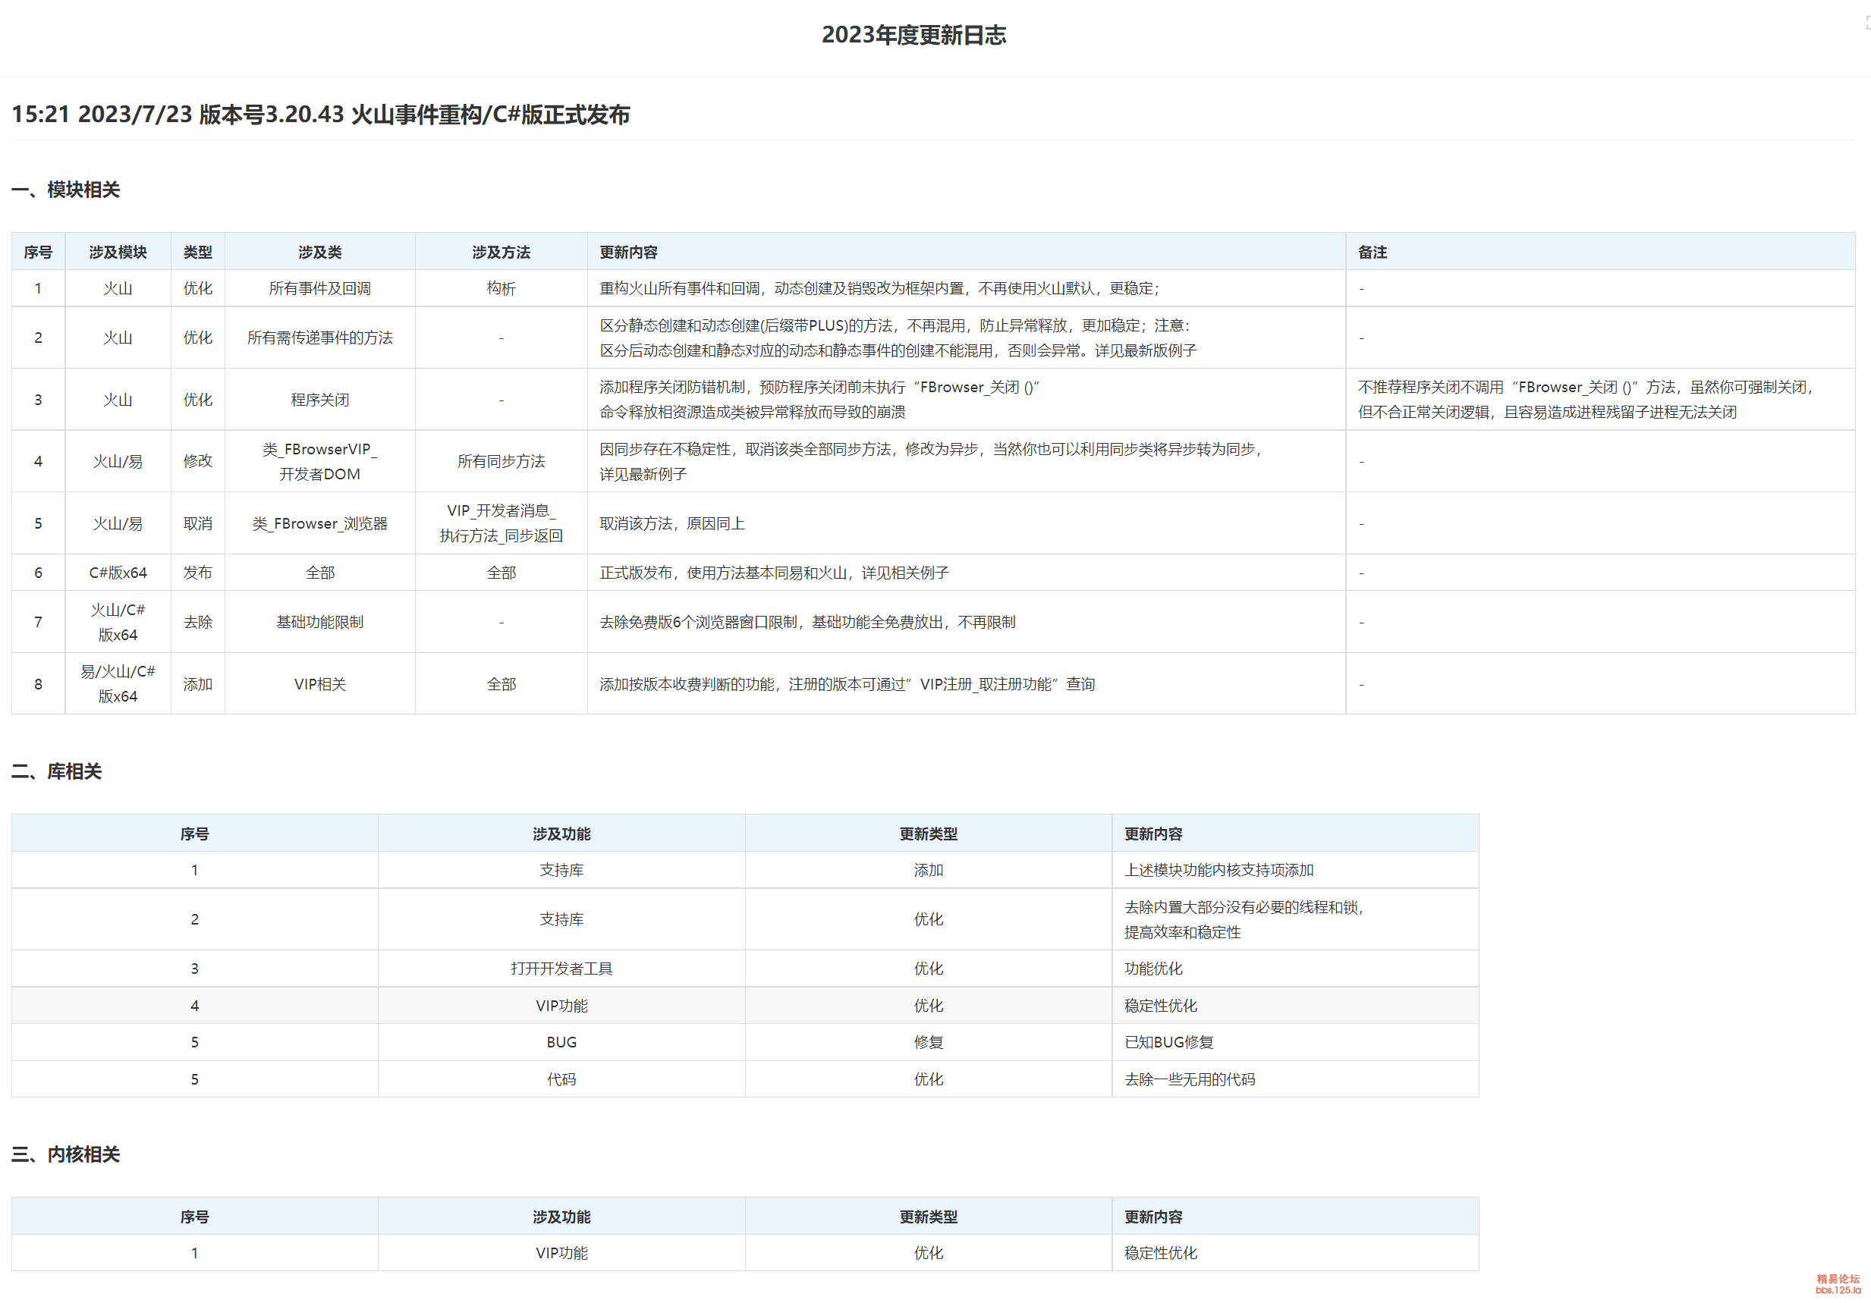Image resolution: width=1871 pixels, height=1303 pixels.
Task: Click the text "取消该方法，原因同上"
Action: coord(672,523)
